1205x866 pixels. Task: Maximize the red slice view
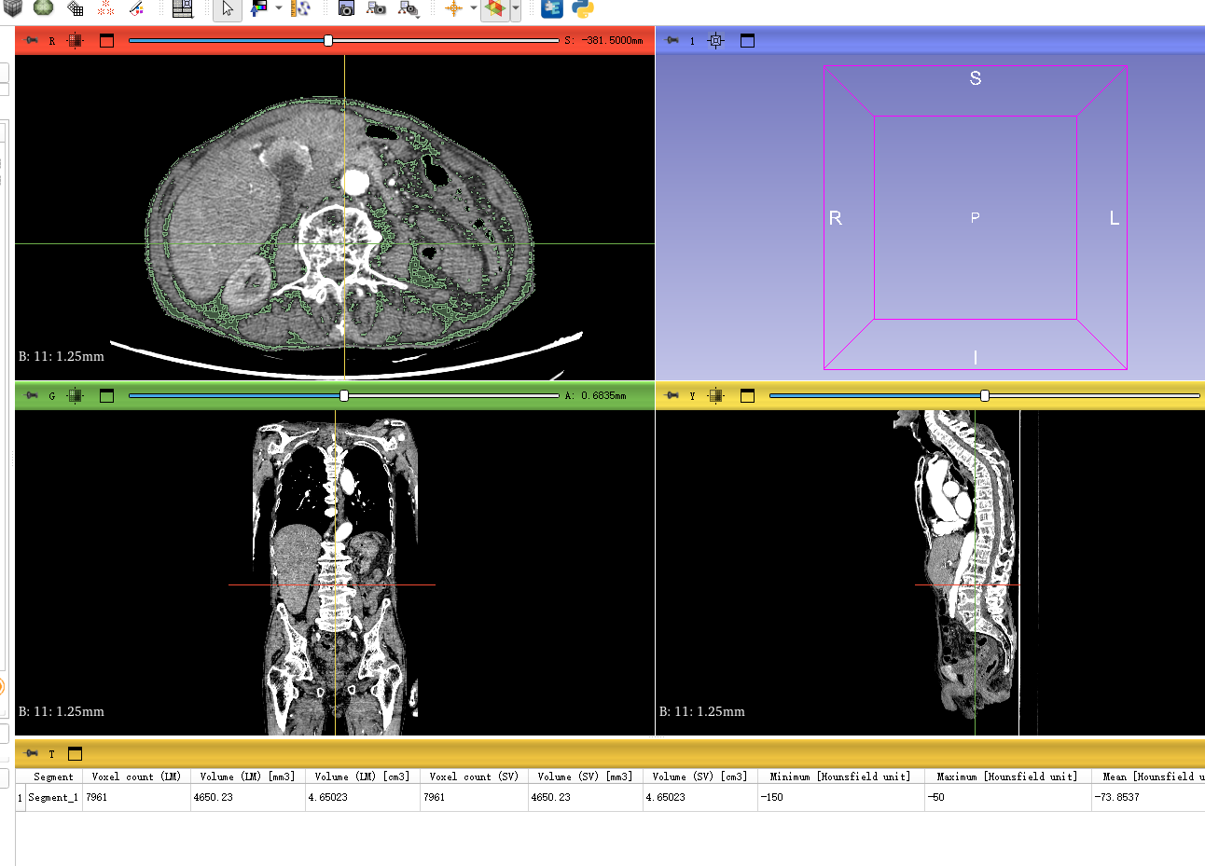point(106,41)
